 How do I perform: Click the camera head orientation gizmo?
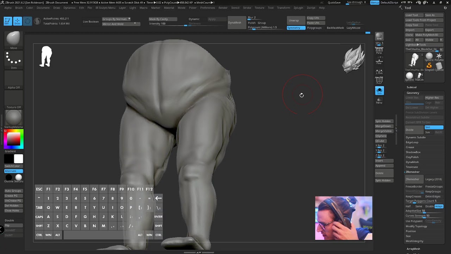354,59
